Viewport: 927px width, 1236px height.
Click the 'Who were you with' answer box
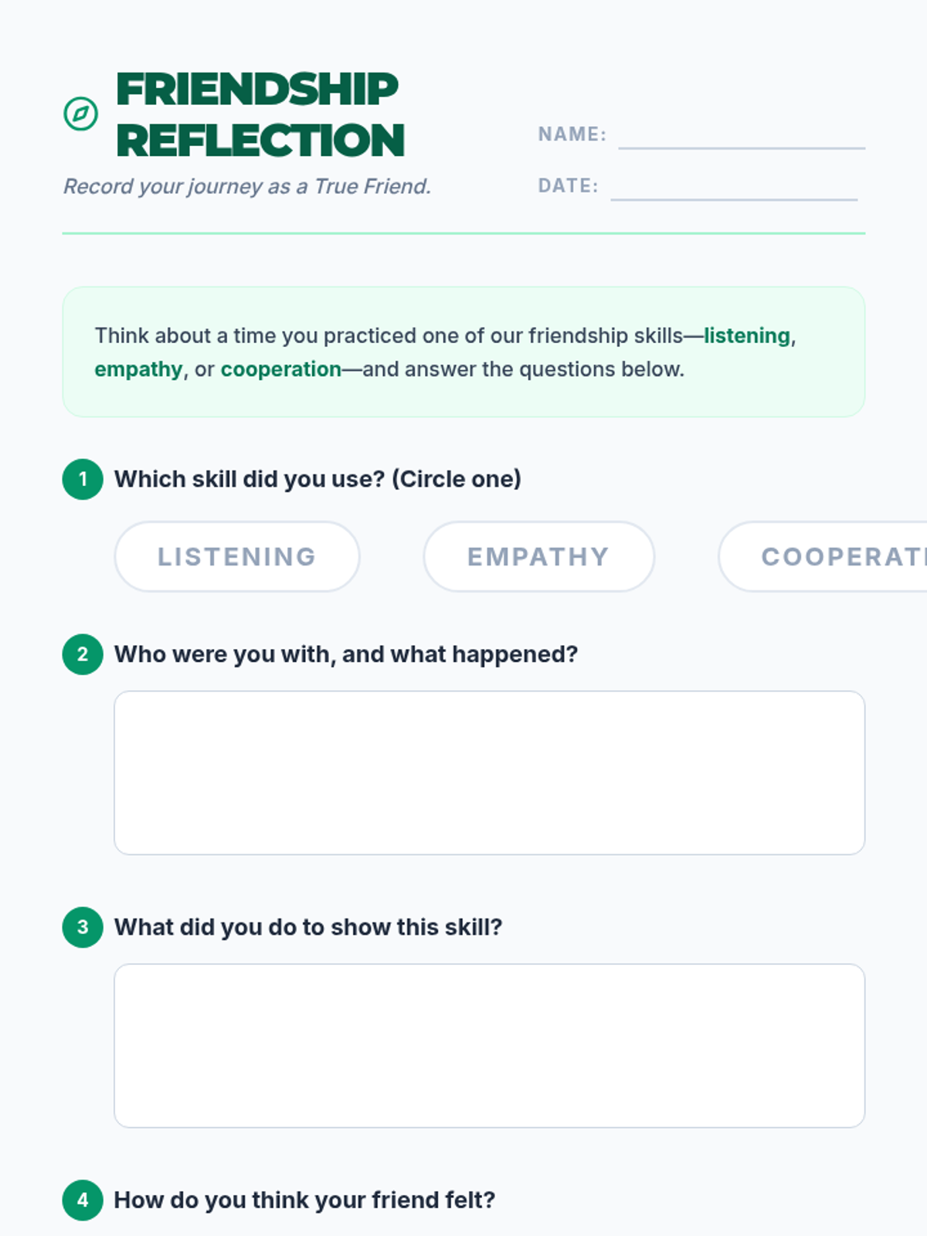click(x=489, y=772)
